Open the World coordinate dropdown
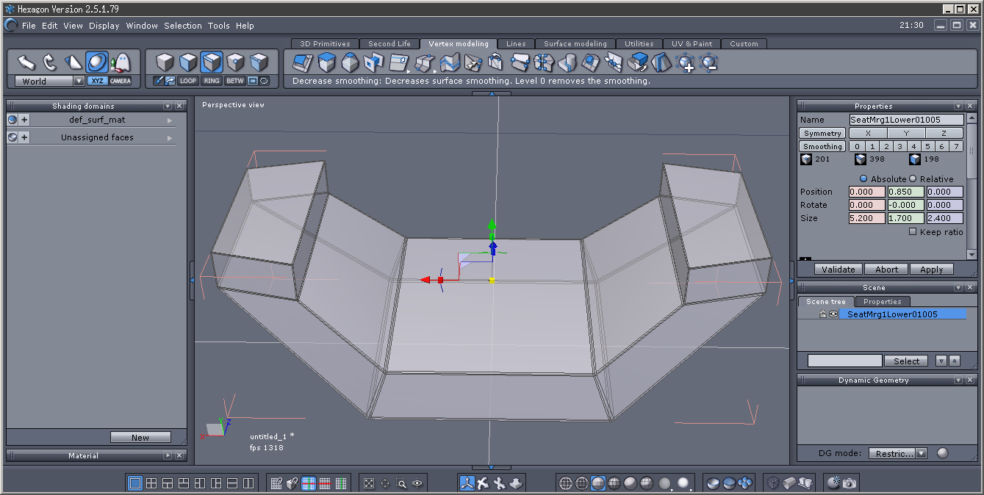This screenshot has width=984, height=495. click(79, 82)
